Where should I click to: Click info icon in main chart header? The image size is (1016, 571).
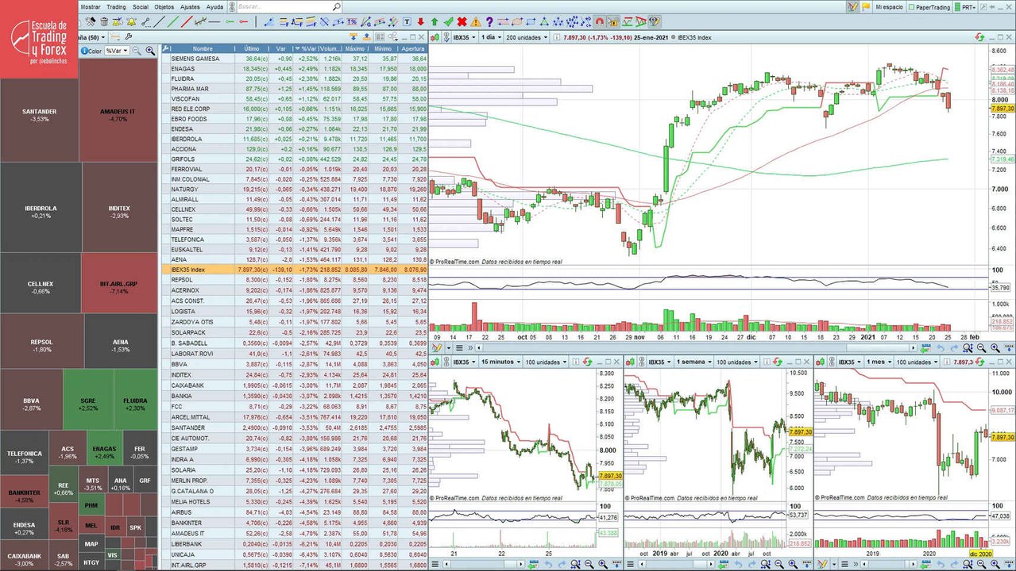click(x=556, y=37)
